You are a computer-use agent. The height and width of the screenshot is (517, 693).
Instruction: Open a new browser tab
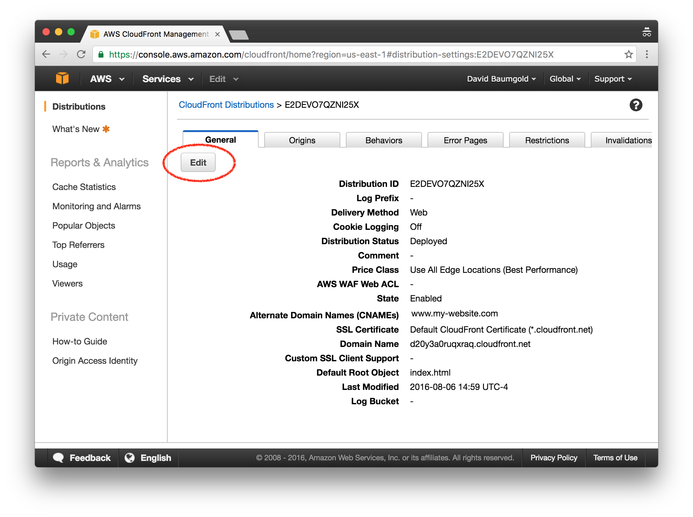(x=239, y=35)
